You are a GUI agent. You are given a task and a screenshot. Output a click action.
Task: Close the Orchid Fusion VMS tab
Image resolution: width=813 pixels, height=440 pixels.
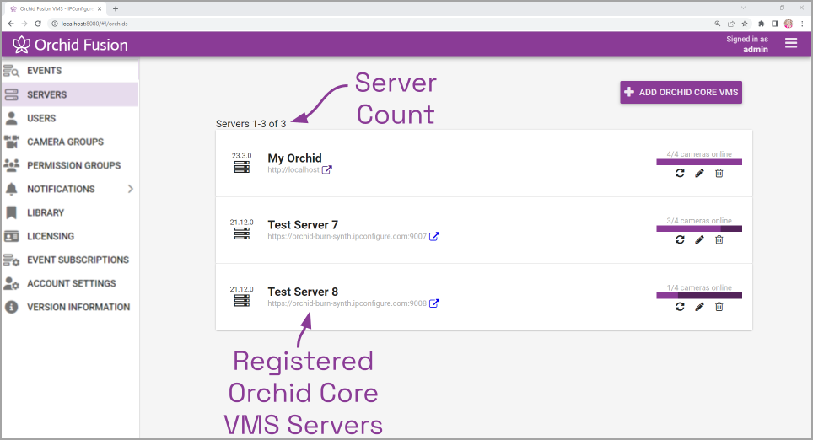[x=100, y=8]
